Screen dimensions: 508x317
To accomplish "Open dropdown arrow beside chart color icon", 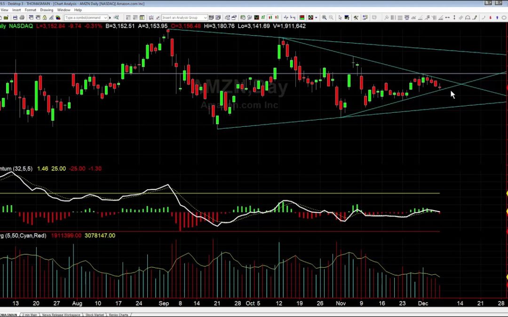I will [x=316, y=17].
